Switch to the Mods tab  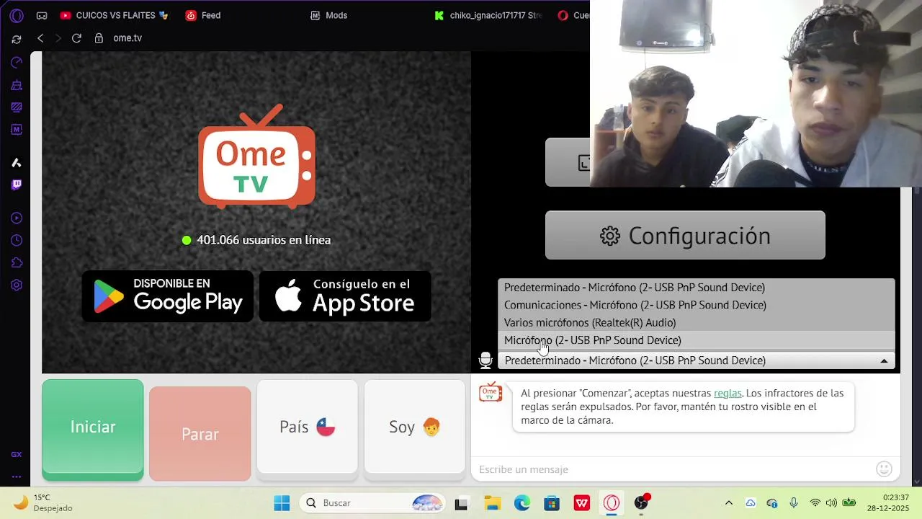[330, 15]
